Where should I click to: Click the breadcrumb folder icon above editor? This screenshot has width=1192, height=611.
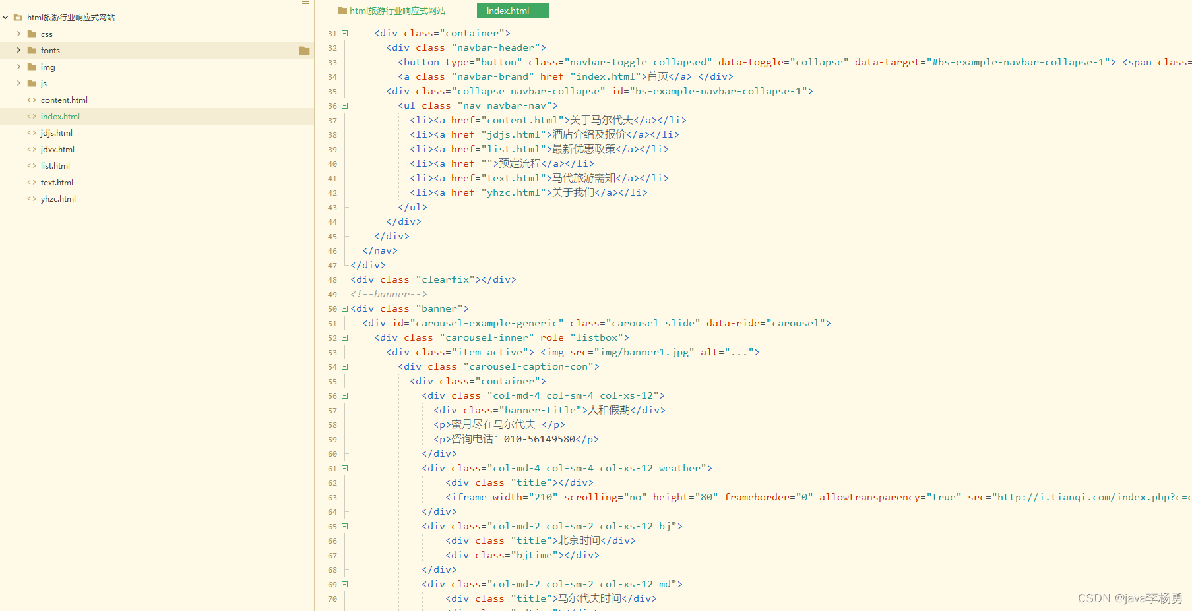pos(342,11)
